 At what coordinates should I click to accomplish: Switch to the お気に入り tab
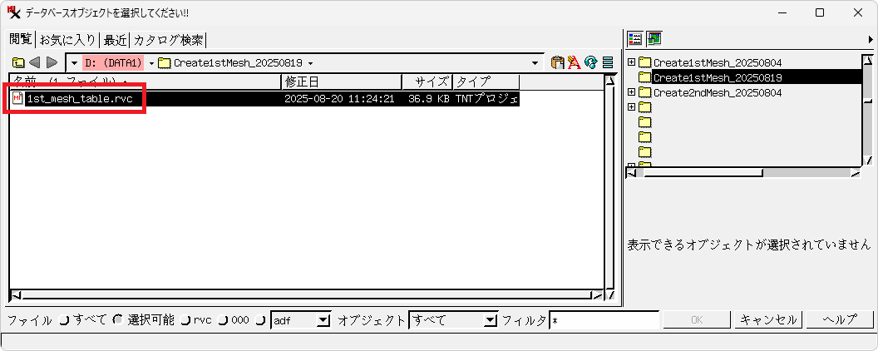[68, 40]
